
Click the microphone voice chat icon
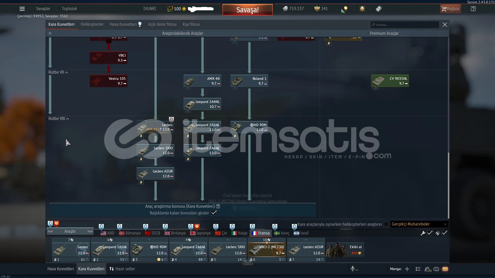click(x=353, y=269)
